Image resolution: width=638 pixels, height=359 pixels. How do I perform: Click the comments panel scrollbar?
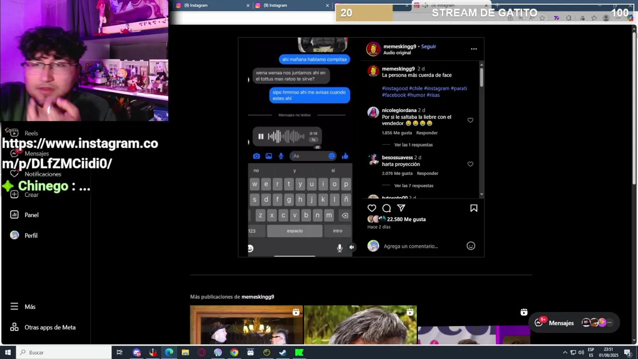481,77
